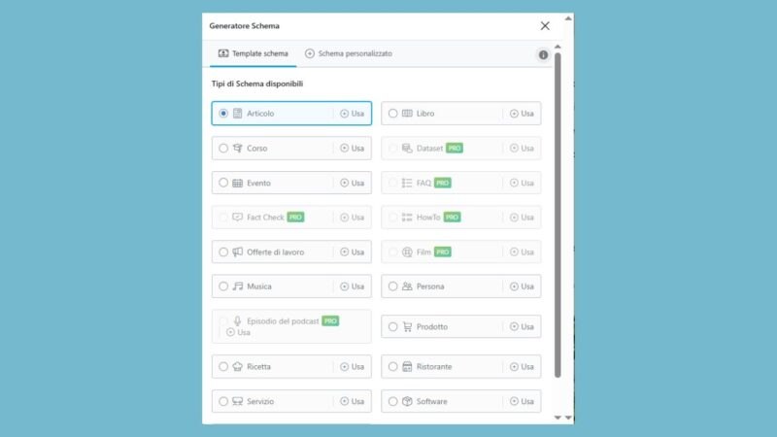
Task: Click the Software box icon
Action: point(407,401)
